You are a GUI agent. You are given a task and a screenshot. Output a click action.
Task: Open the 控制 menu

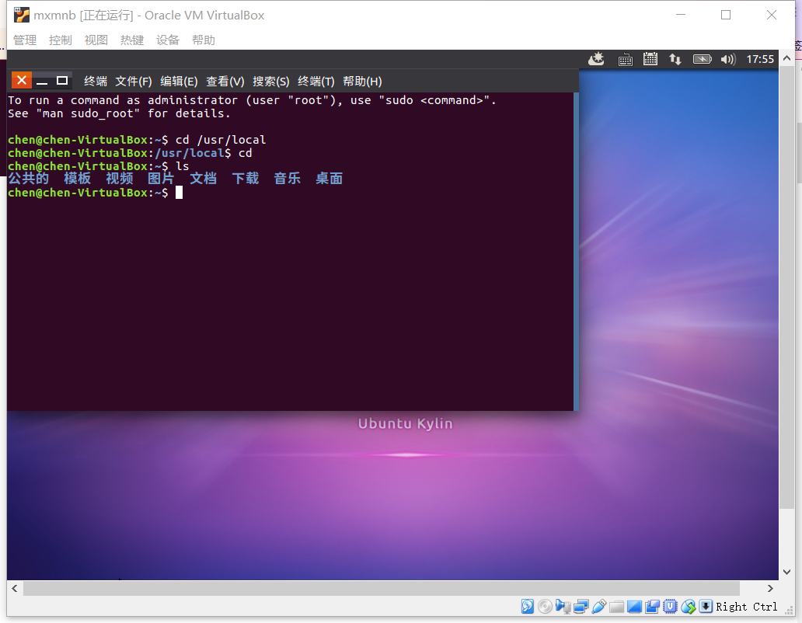point(61,40)
